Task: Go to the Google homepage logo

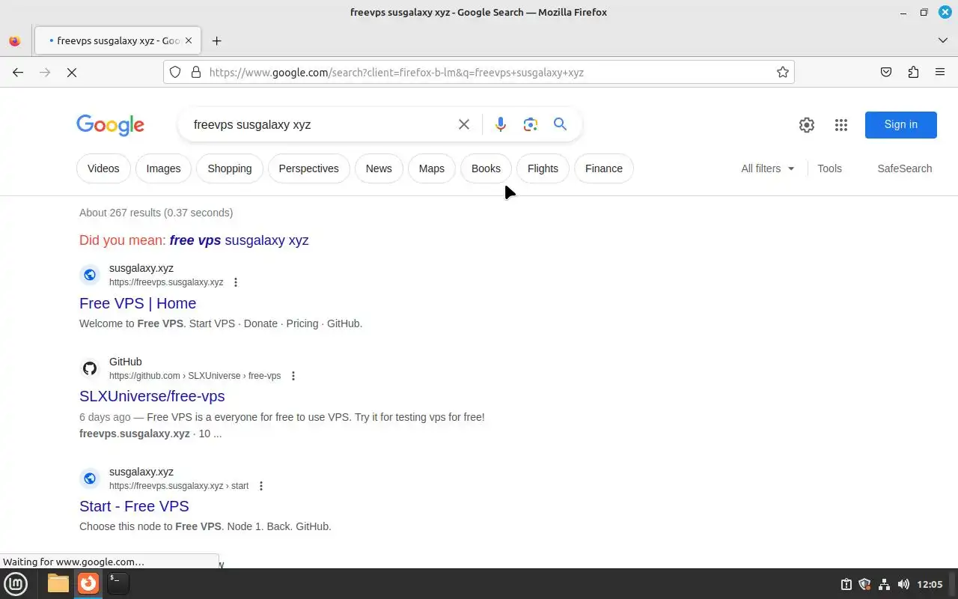Action: point(110,125)
